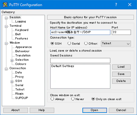Open the Window category
137x115 pixels.
tap(15, 43)
